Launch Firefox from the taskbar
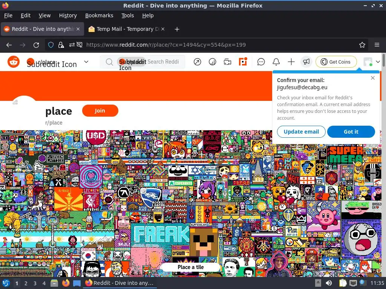Screen dimensions: 386x289 coord(66,283)
